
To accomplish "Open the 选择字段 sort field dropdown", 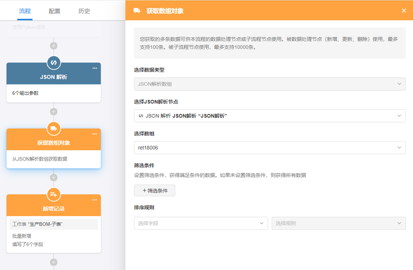I will (201, 223).
